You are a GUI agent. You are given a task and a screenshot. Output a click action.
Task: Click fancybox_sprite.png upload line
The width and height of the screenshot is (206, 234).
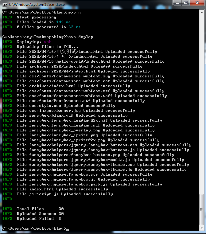(77, 135)
